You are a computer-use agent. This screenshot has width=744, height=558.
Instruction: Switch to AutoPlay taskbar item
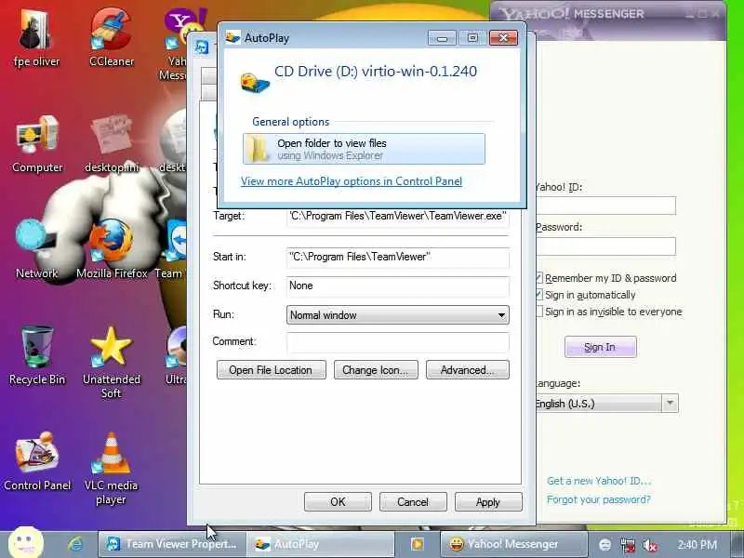(x=322, y=544)
